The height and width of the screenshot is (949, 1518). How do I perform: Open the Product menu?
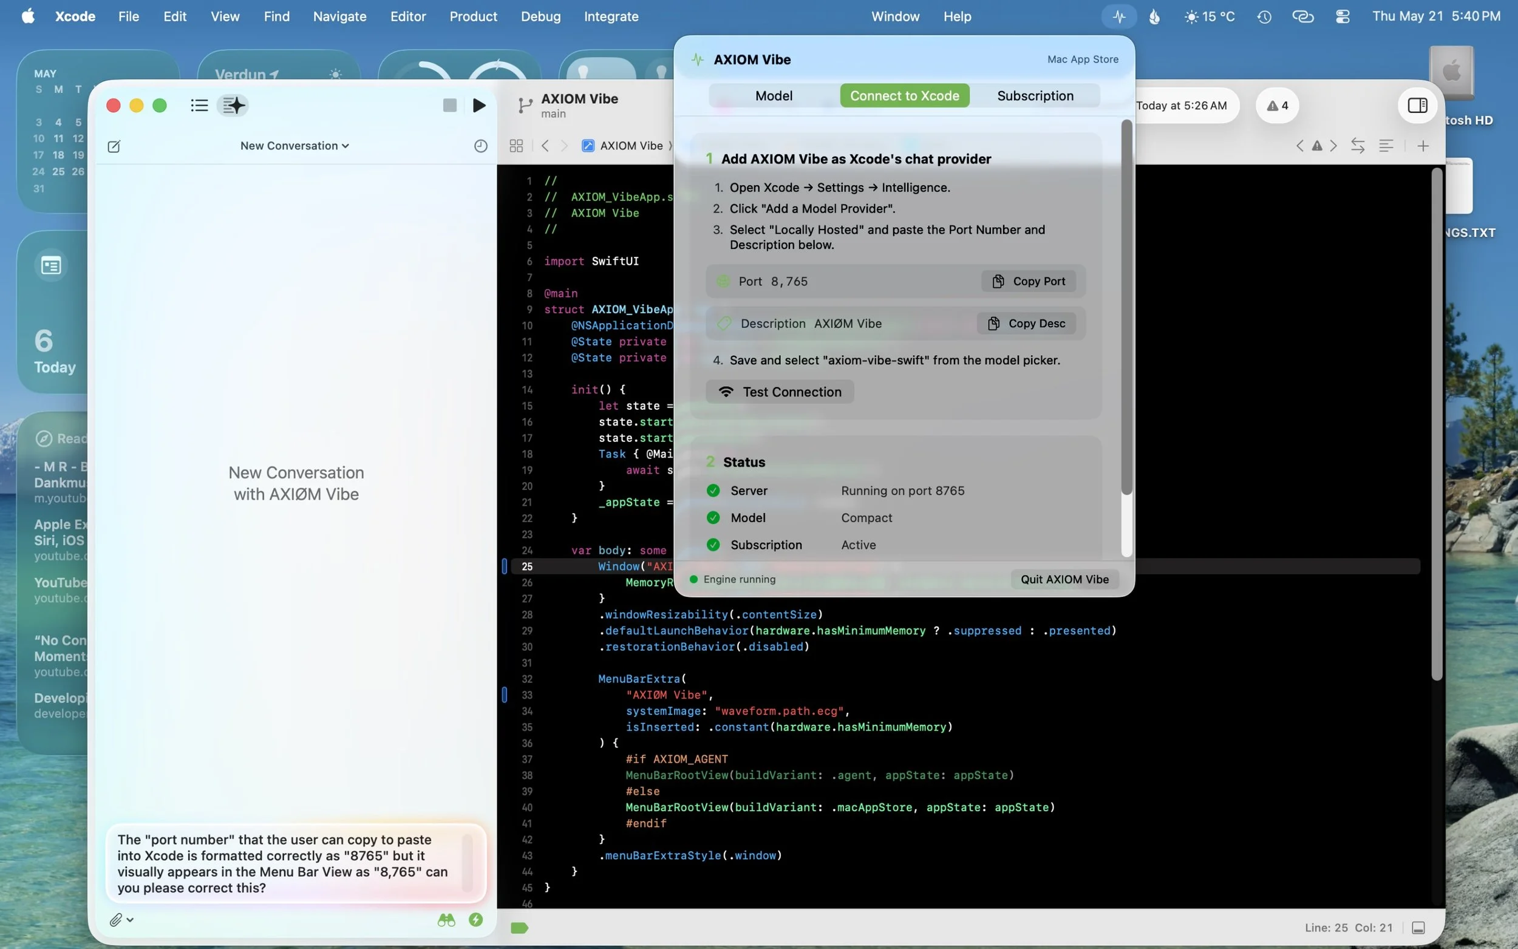pyautogui.click(x=473, y=16)
